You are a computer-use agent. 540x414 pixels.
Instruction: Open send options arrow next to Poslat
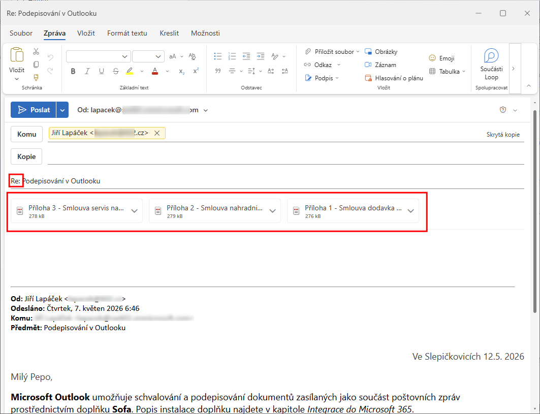click(x=62, y=110)
